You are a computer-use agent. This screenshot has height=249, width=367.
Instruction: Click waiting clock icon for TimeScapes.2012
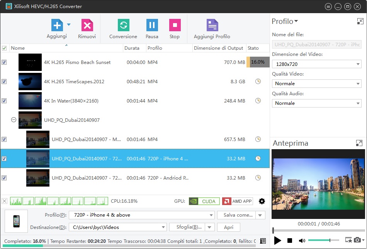pyautogui.click(x=258, y=81)
